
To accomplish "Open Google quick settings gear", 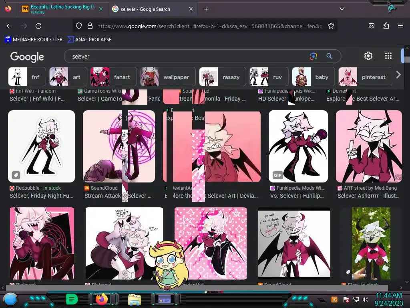I will coord(368,56).
